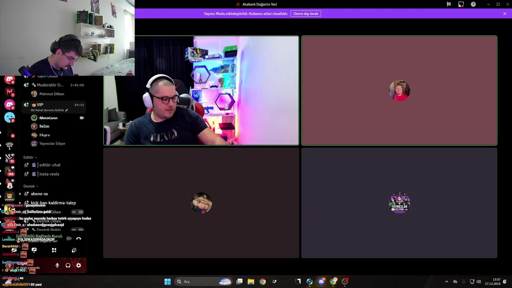Viewport: 512px width, 288px height.
Task: Open the server icon with badge 114
Action: pos(10,170)
